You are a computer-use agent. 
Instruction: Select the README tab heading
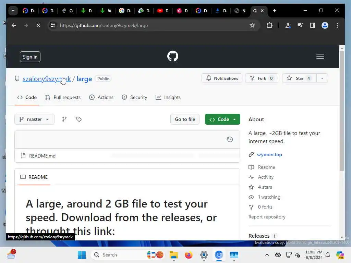(x=34, y=177)
